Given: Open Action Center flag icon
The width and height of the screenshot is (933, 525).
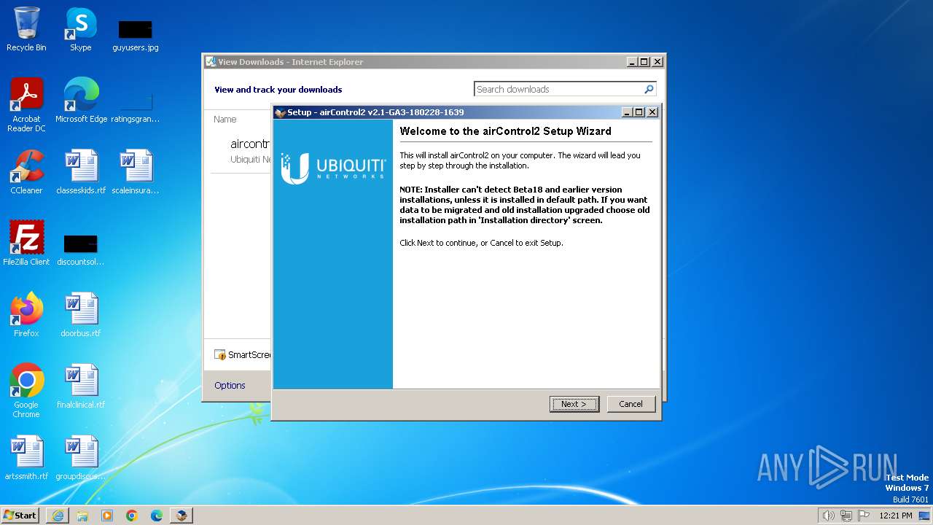Looking at the screenshot, I should coord(864,516).
